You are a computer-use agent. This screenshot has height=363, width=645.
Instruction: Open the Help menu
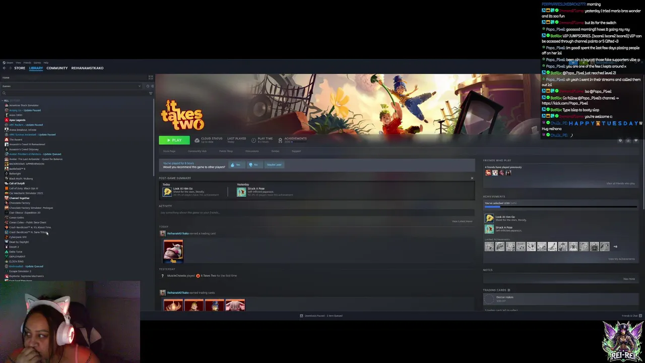tap(46, 63)
